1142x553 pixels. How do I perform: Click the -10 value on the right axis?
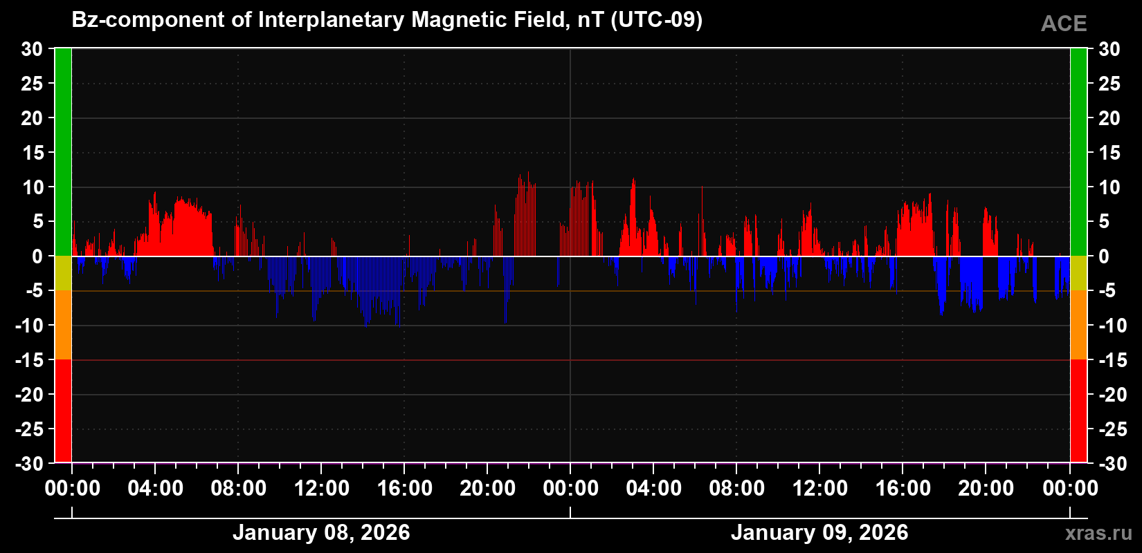1113,326
